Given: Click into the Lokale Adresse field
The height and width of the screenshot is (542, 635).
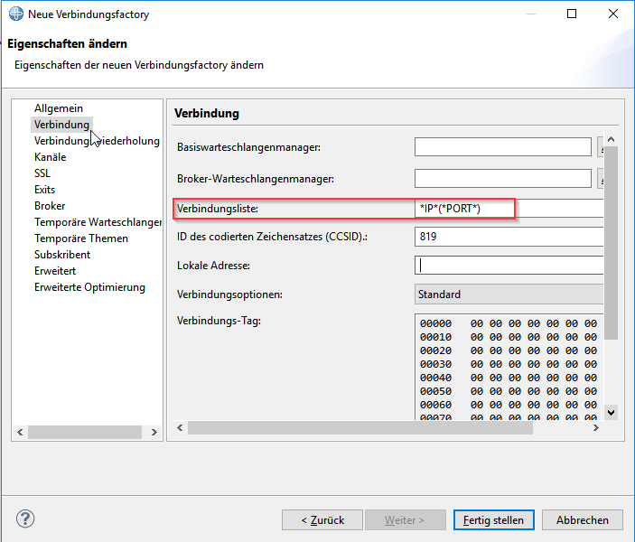Looking at the screenshot, I should click(x=509, y=266).
